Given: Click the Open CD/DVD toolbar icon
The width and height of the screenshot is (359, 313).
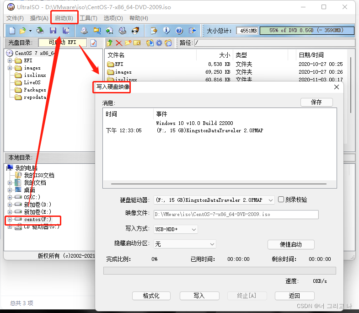Looking at the screenshot, I should (40, 31).
